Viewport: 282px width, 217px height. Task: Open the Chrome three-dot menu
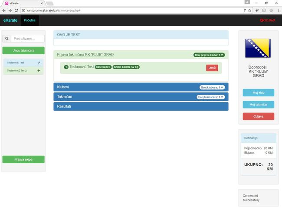[277, 10]
